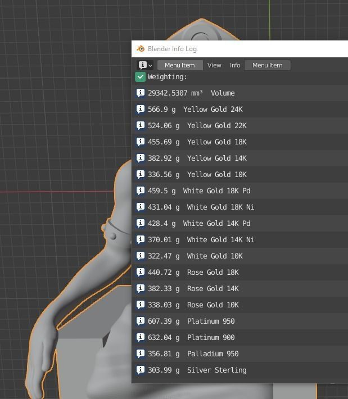Select the 607.39 g Platinum 950 line
This screenshot has height=399, width=348.
[x=240, y=321]
